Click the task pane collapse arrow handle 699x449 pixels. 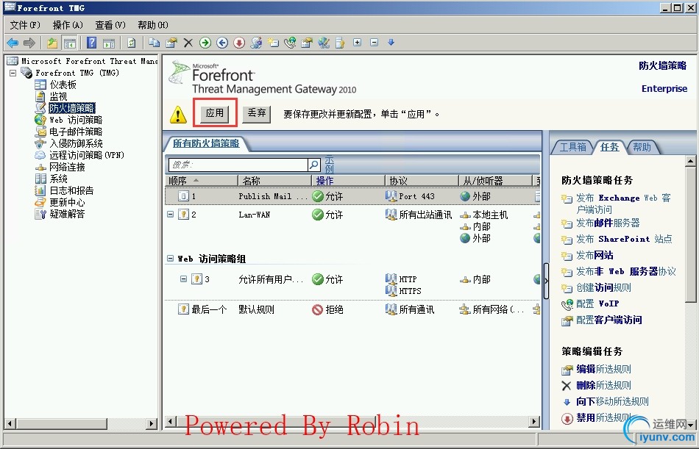click(546, 281)
